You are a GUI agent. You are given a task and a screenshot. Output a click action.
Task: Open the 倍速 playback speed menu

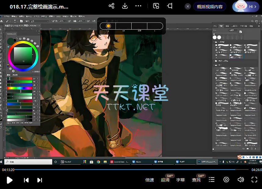pyautogui.click(x=150, y=180)
